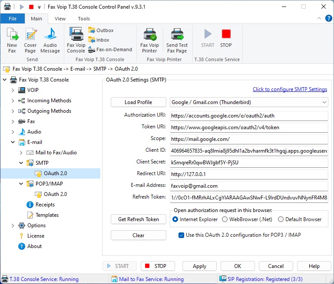Click SIP Registration status entry
This screenshot has width=334, height=284.
[261, 279]
